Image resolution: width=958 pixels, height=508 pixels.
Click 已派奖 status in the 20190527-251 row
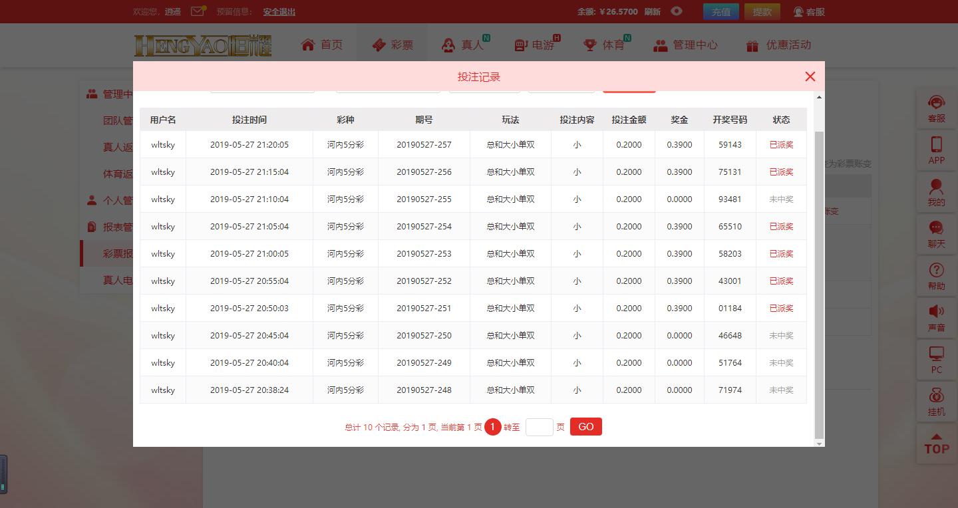(x=781, y=308)
